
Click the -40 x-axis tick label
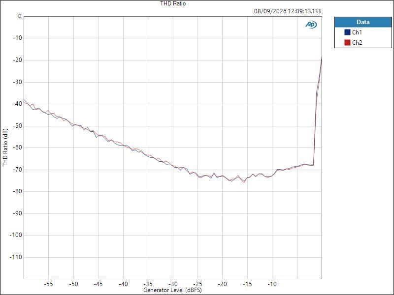123,284
